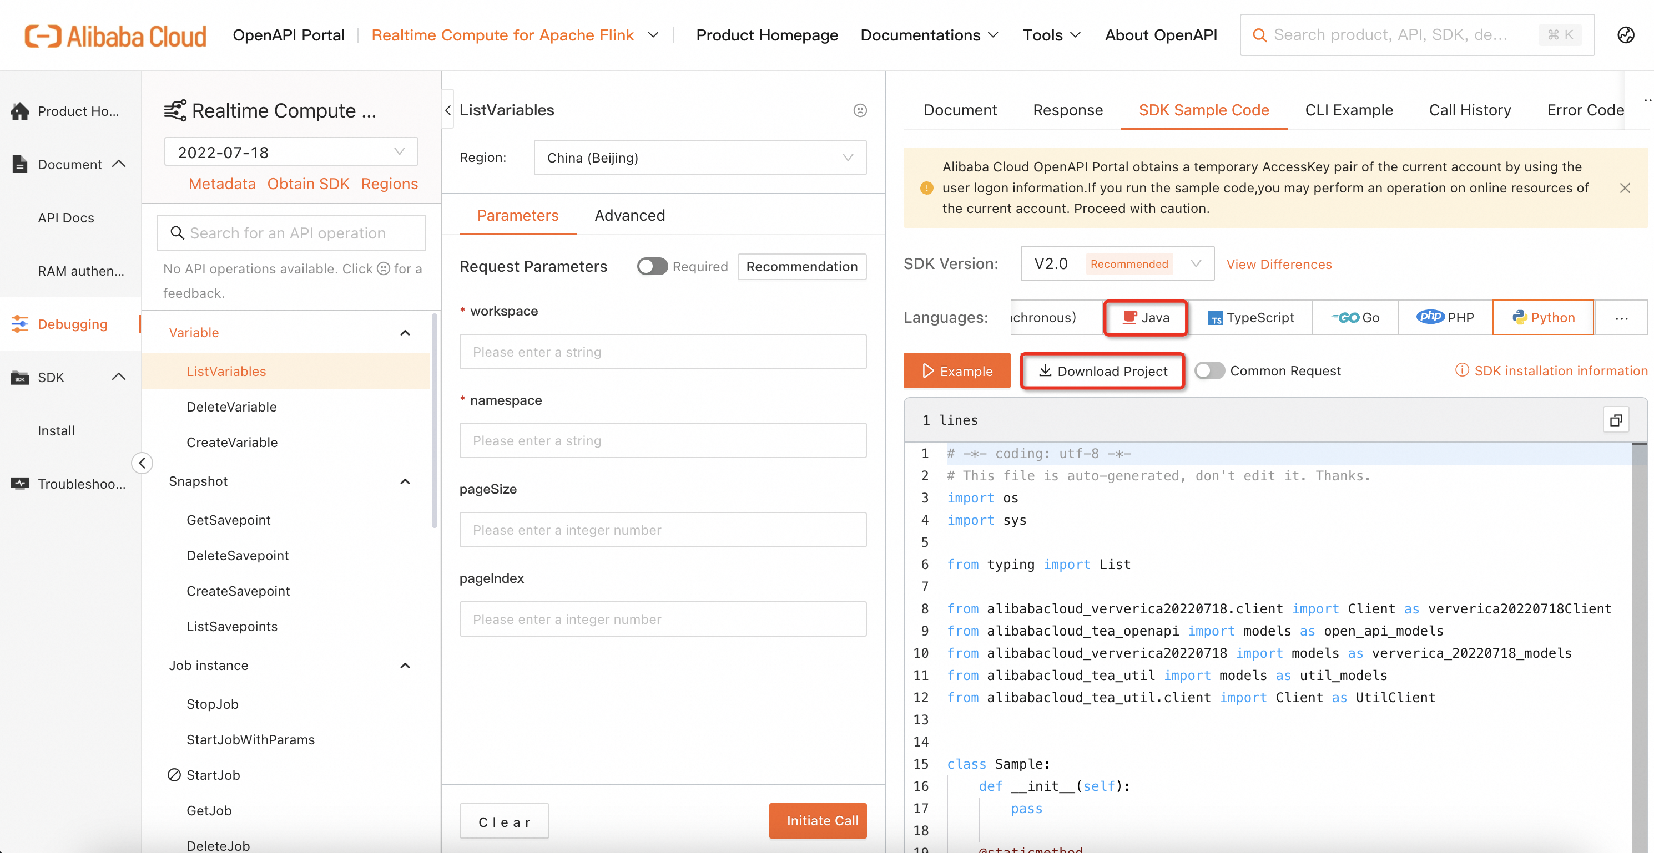Select Java language option
The image size is (1654, 853).
click(x=1146, y=318)
